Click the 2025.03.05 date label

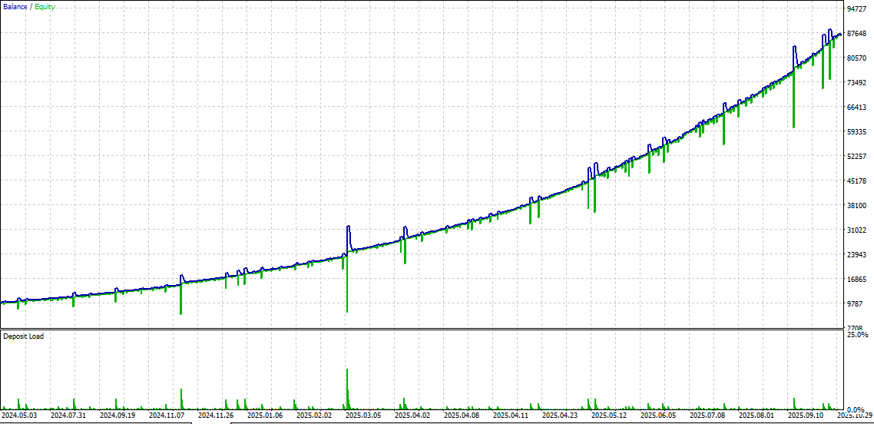coord(364,416)
